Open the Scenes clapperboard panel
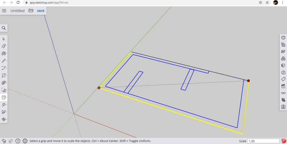Screen dimensions: 287x144 tap(283, 86)
